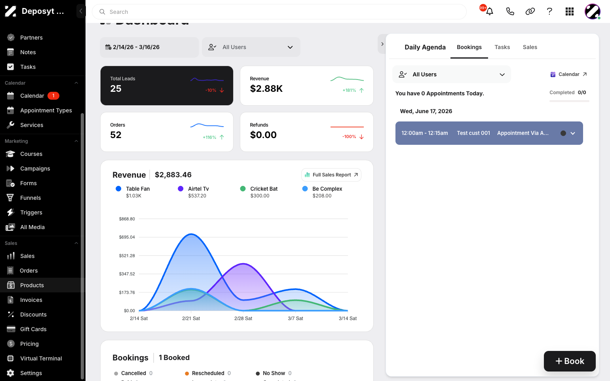Click the Calendar sidebar icon

pos(11,96)
